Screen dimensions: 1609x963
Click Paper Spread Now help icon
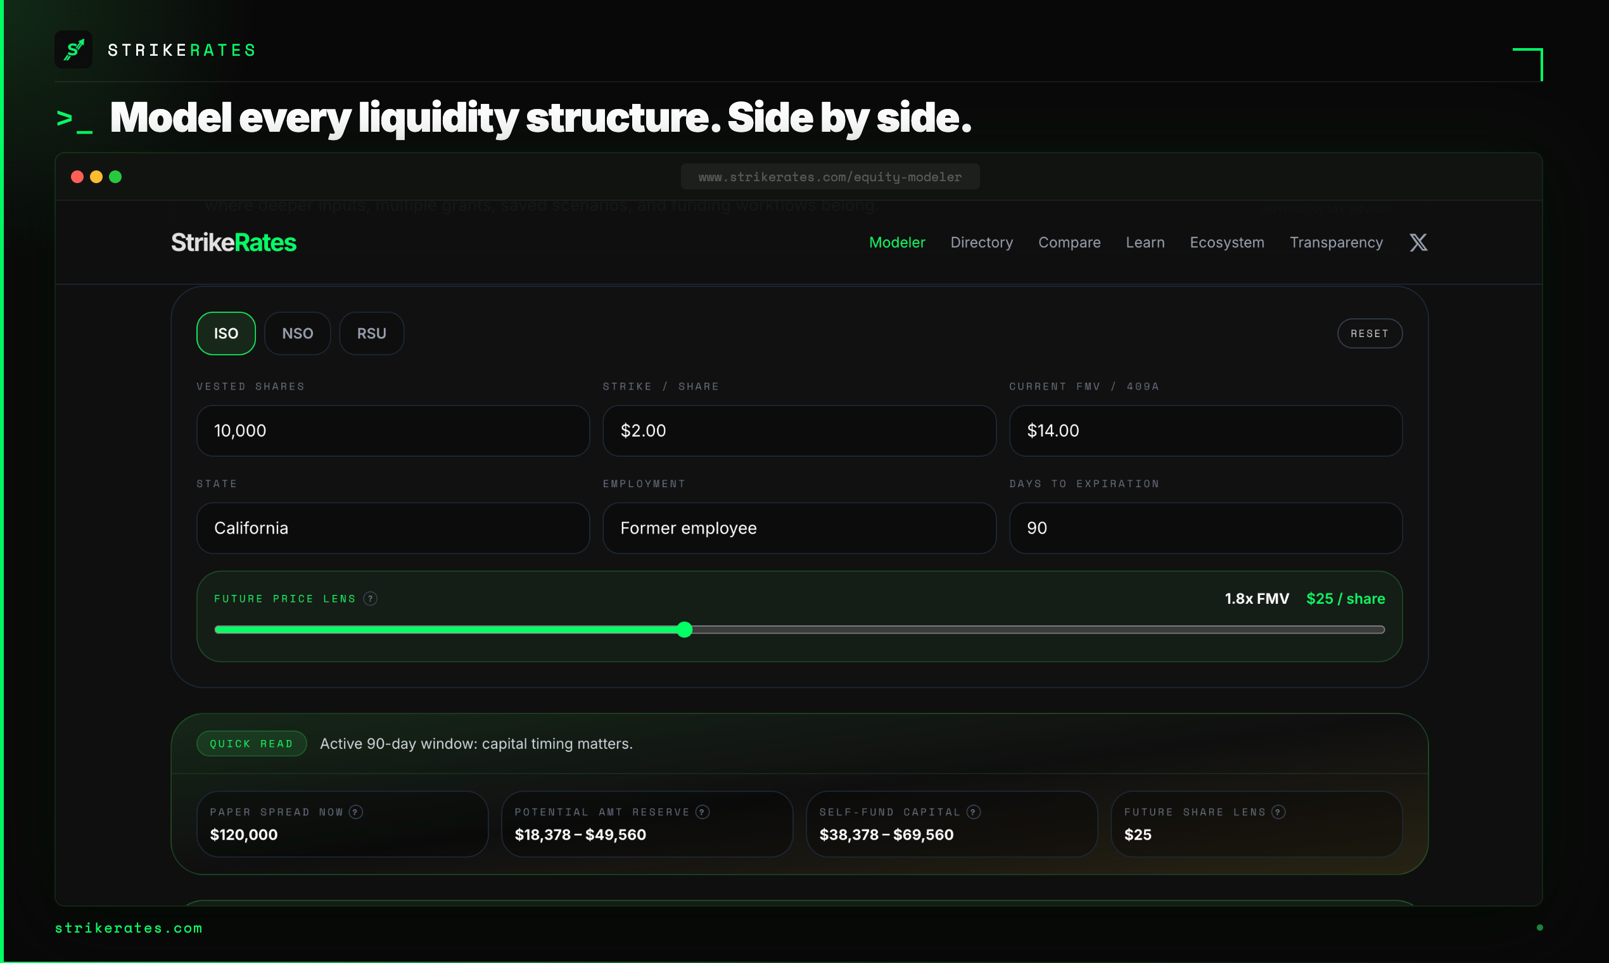355,812
